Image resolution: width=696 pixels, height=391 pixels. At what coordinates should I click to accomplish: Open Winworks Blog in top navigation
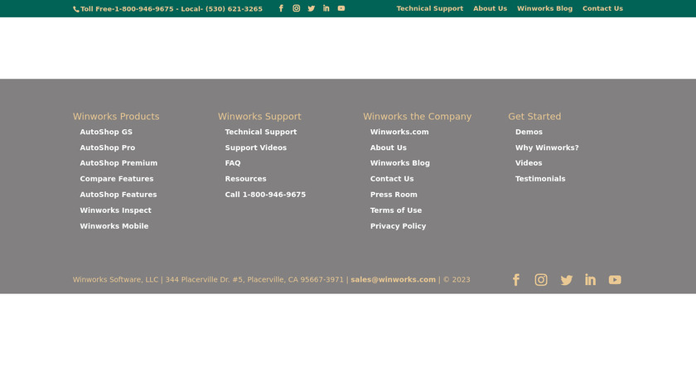[x=544, y=8]
